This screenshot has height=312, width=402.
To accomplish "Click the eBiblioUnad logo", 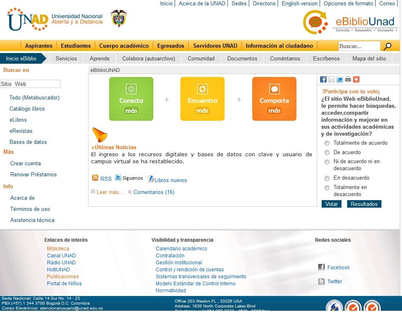I will click(x=350, y=22).
